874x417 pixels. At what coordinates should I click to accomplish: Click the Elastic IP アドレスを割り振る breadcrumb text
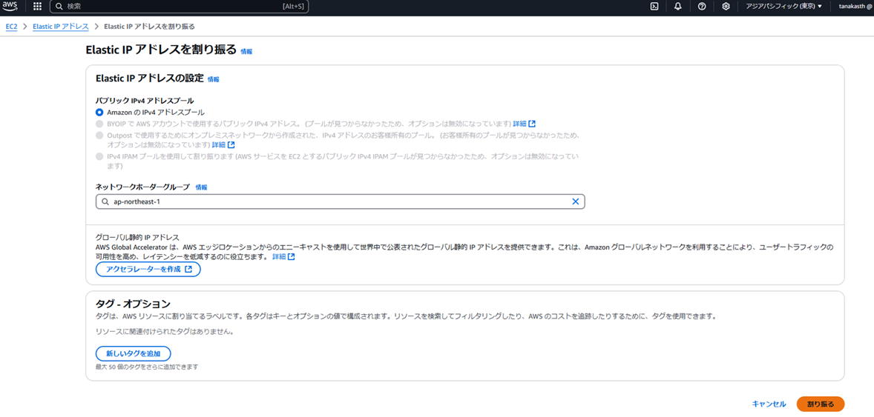[149, 27]
